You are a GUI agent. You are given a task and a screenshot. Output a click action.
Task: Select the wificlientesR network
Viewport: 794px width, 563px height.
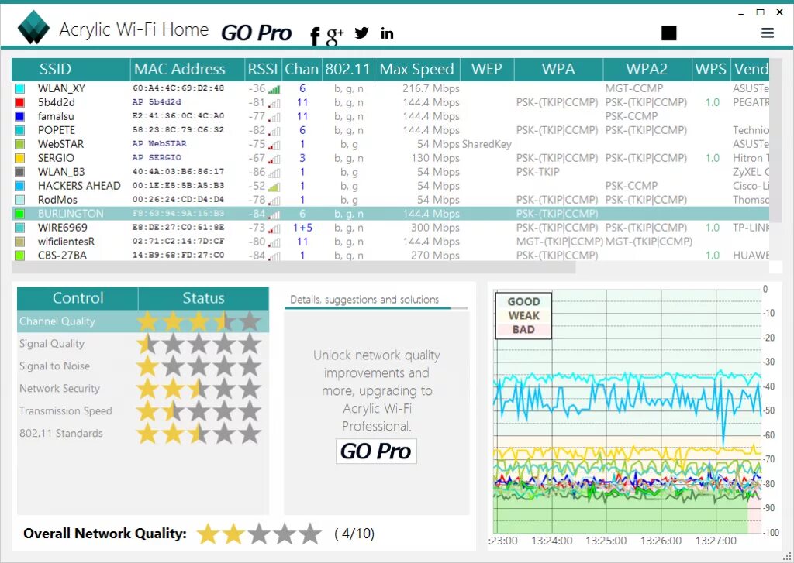pos(391,242)
